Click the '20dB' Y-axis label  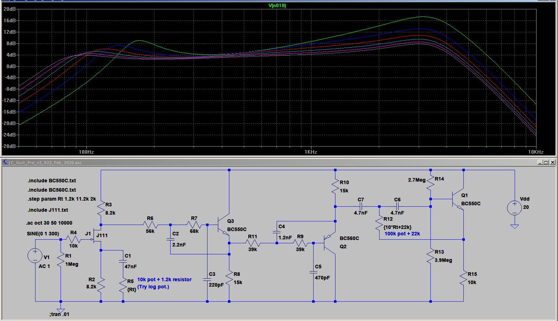click(10, 9)
